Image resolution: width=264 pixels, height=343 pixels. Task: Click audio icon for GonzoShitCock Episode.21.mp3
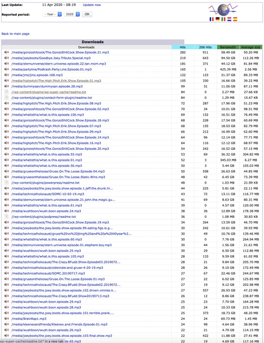click(7, 52)
